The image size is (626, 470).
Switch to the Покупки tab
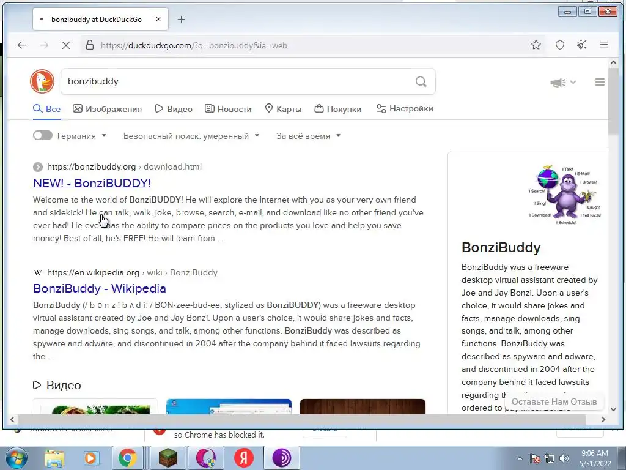pyautogui.click(x=337, y=109)
